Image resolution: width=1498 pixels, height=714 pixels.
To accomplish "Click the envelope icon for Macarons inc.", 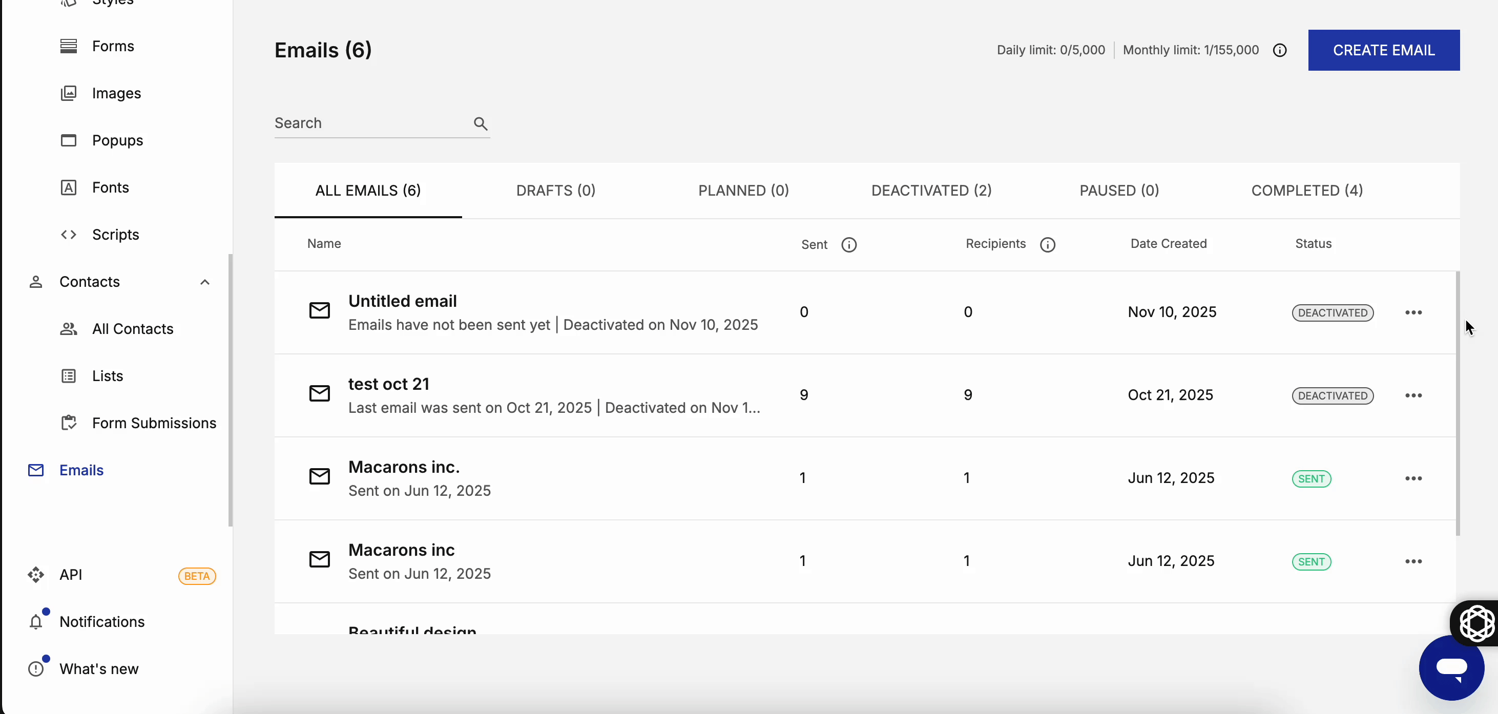I will [x=319, y=477].
